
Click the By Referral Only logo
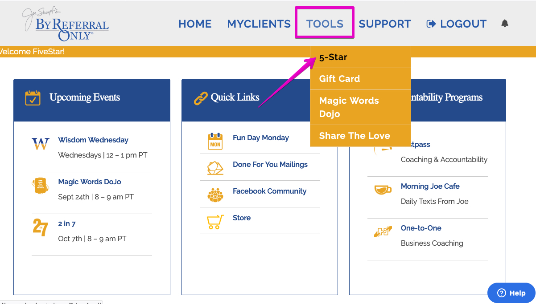click(x=66, y=24)
